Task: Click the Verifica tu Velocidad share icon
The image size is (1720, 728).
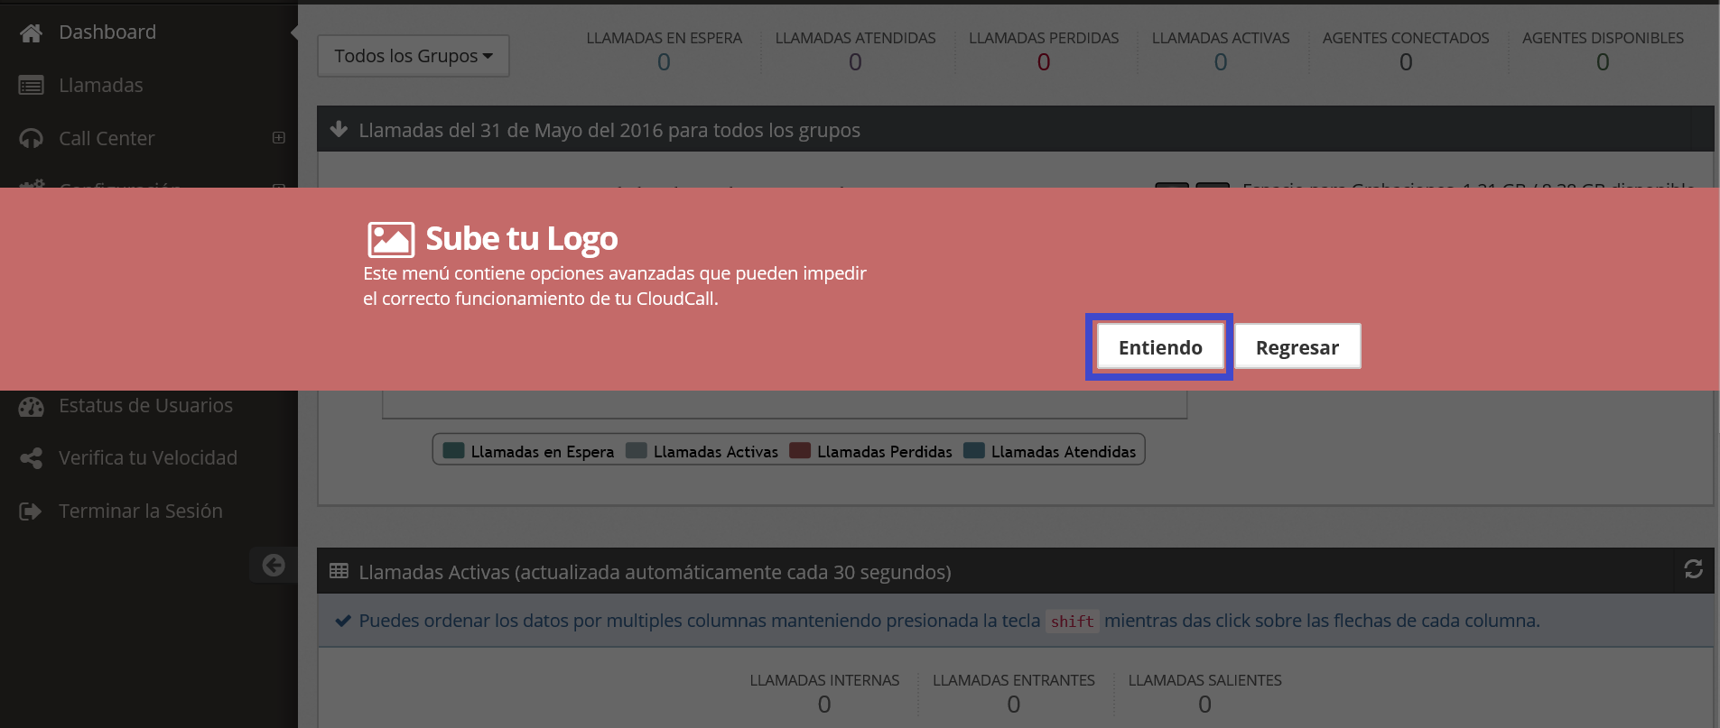Action: [31, 458]
